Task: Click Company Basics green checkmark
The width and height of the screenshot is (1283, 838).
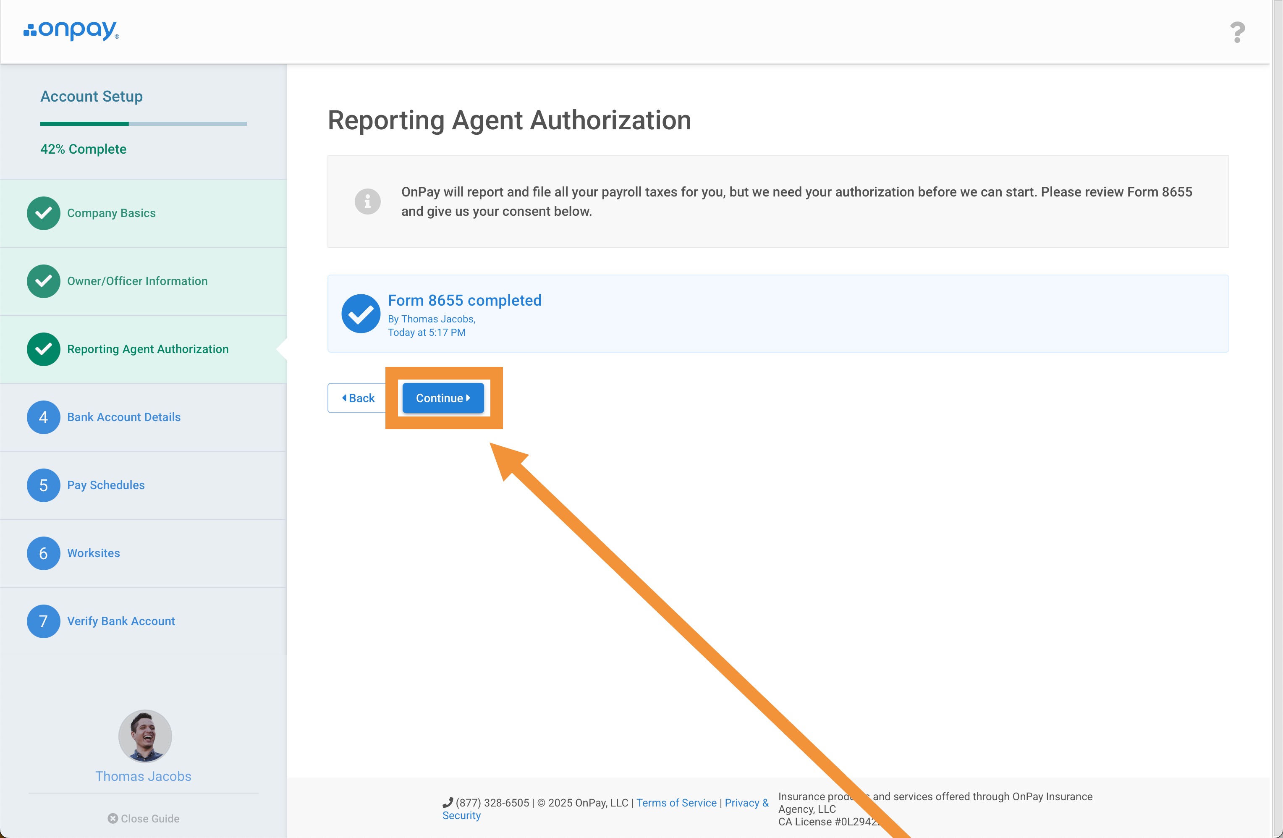Action: (x=44, y=213)
